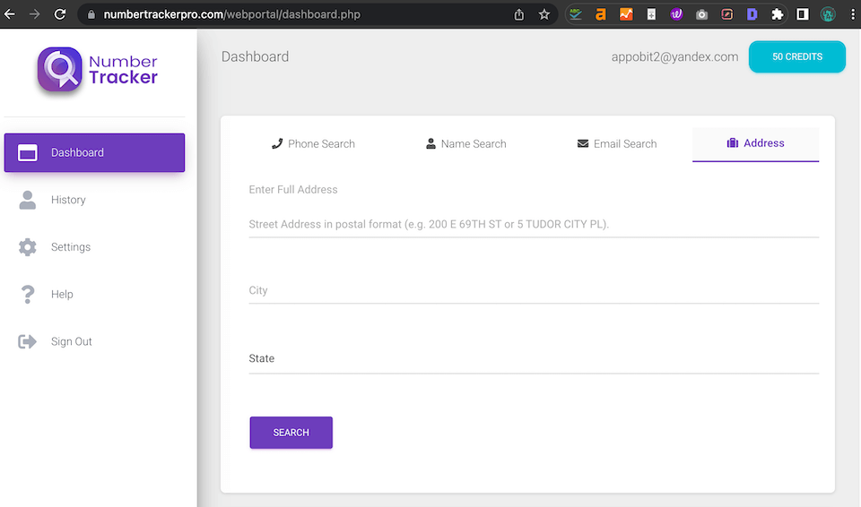Focus the City input field
Screen dimensions: 861x507
(534, 291)
